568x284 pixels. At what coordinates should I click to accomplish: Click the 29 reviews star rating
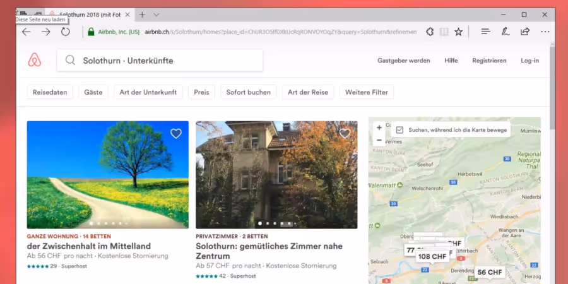tap(42, 266)
